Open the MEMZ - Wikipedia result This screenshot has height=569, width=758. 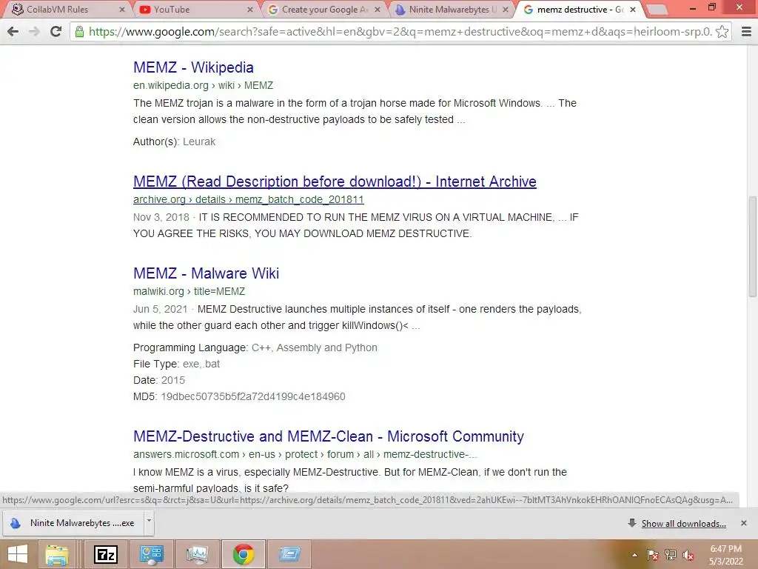[193, 67]
